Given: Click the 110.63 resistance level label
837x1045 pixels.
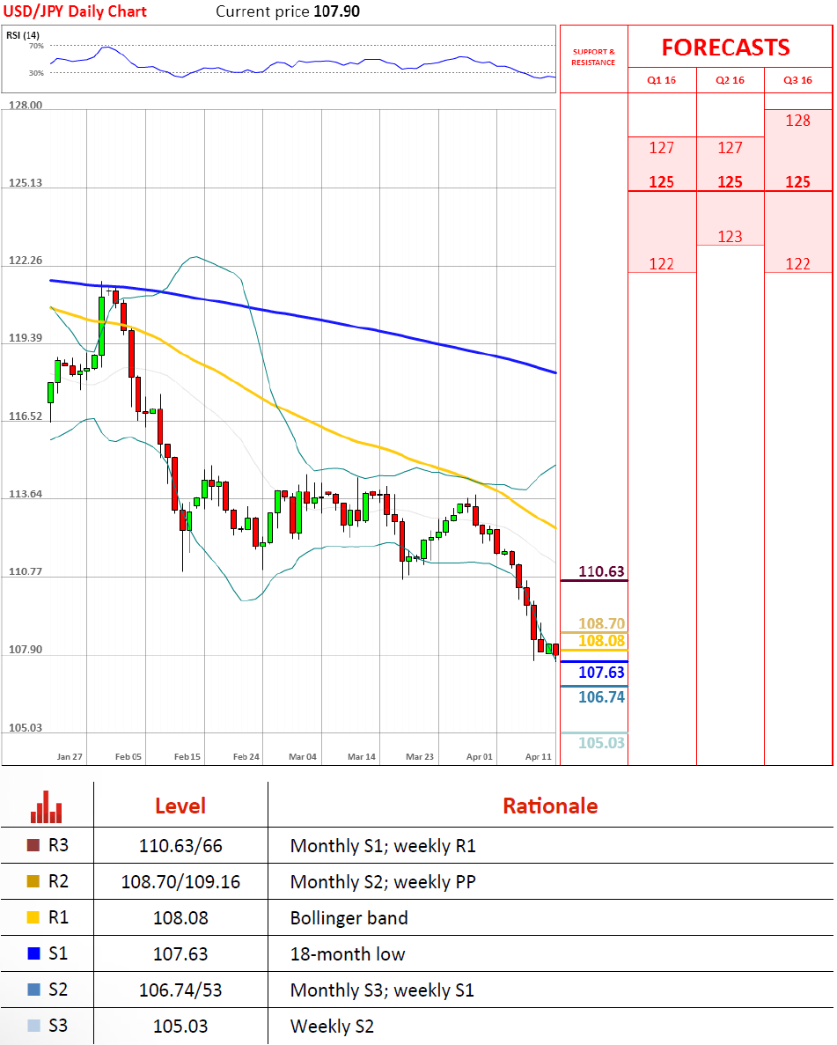Looking at the screenshot, I should (x=601, y=571).
